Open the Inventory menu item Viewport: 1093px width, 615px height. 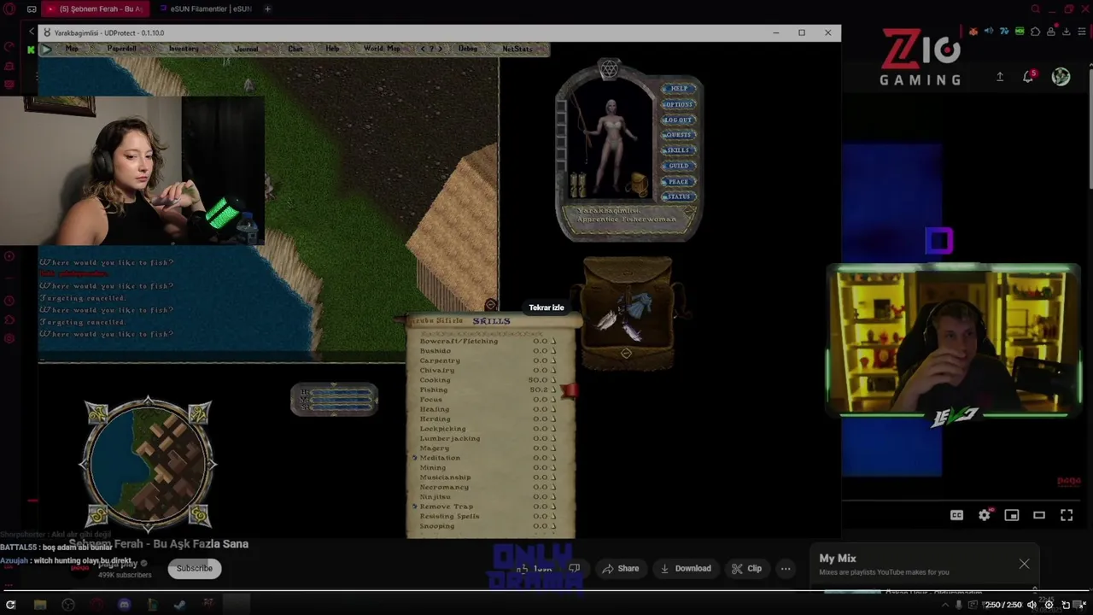pyautogui.click(x=183, y=49)
